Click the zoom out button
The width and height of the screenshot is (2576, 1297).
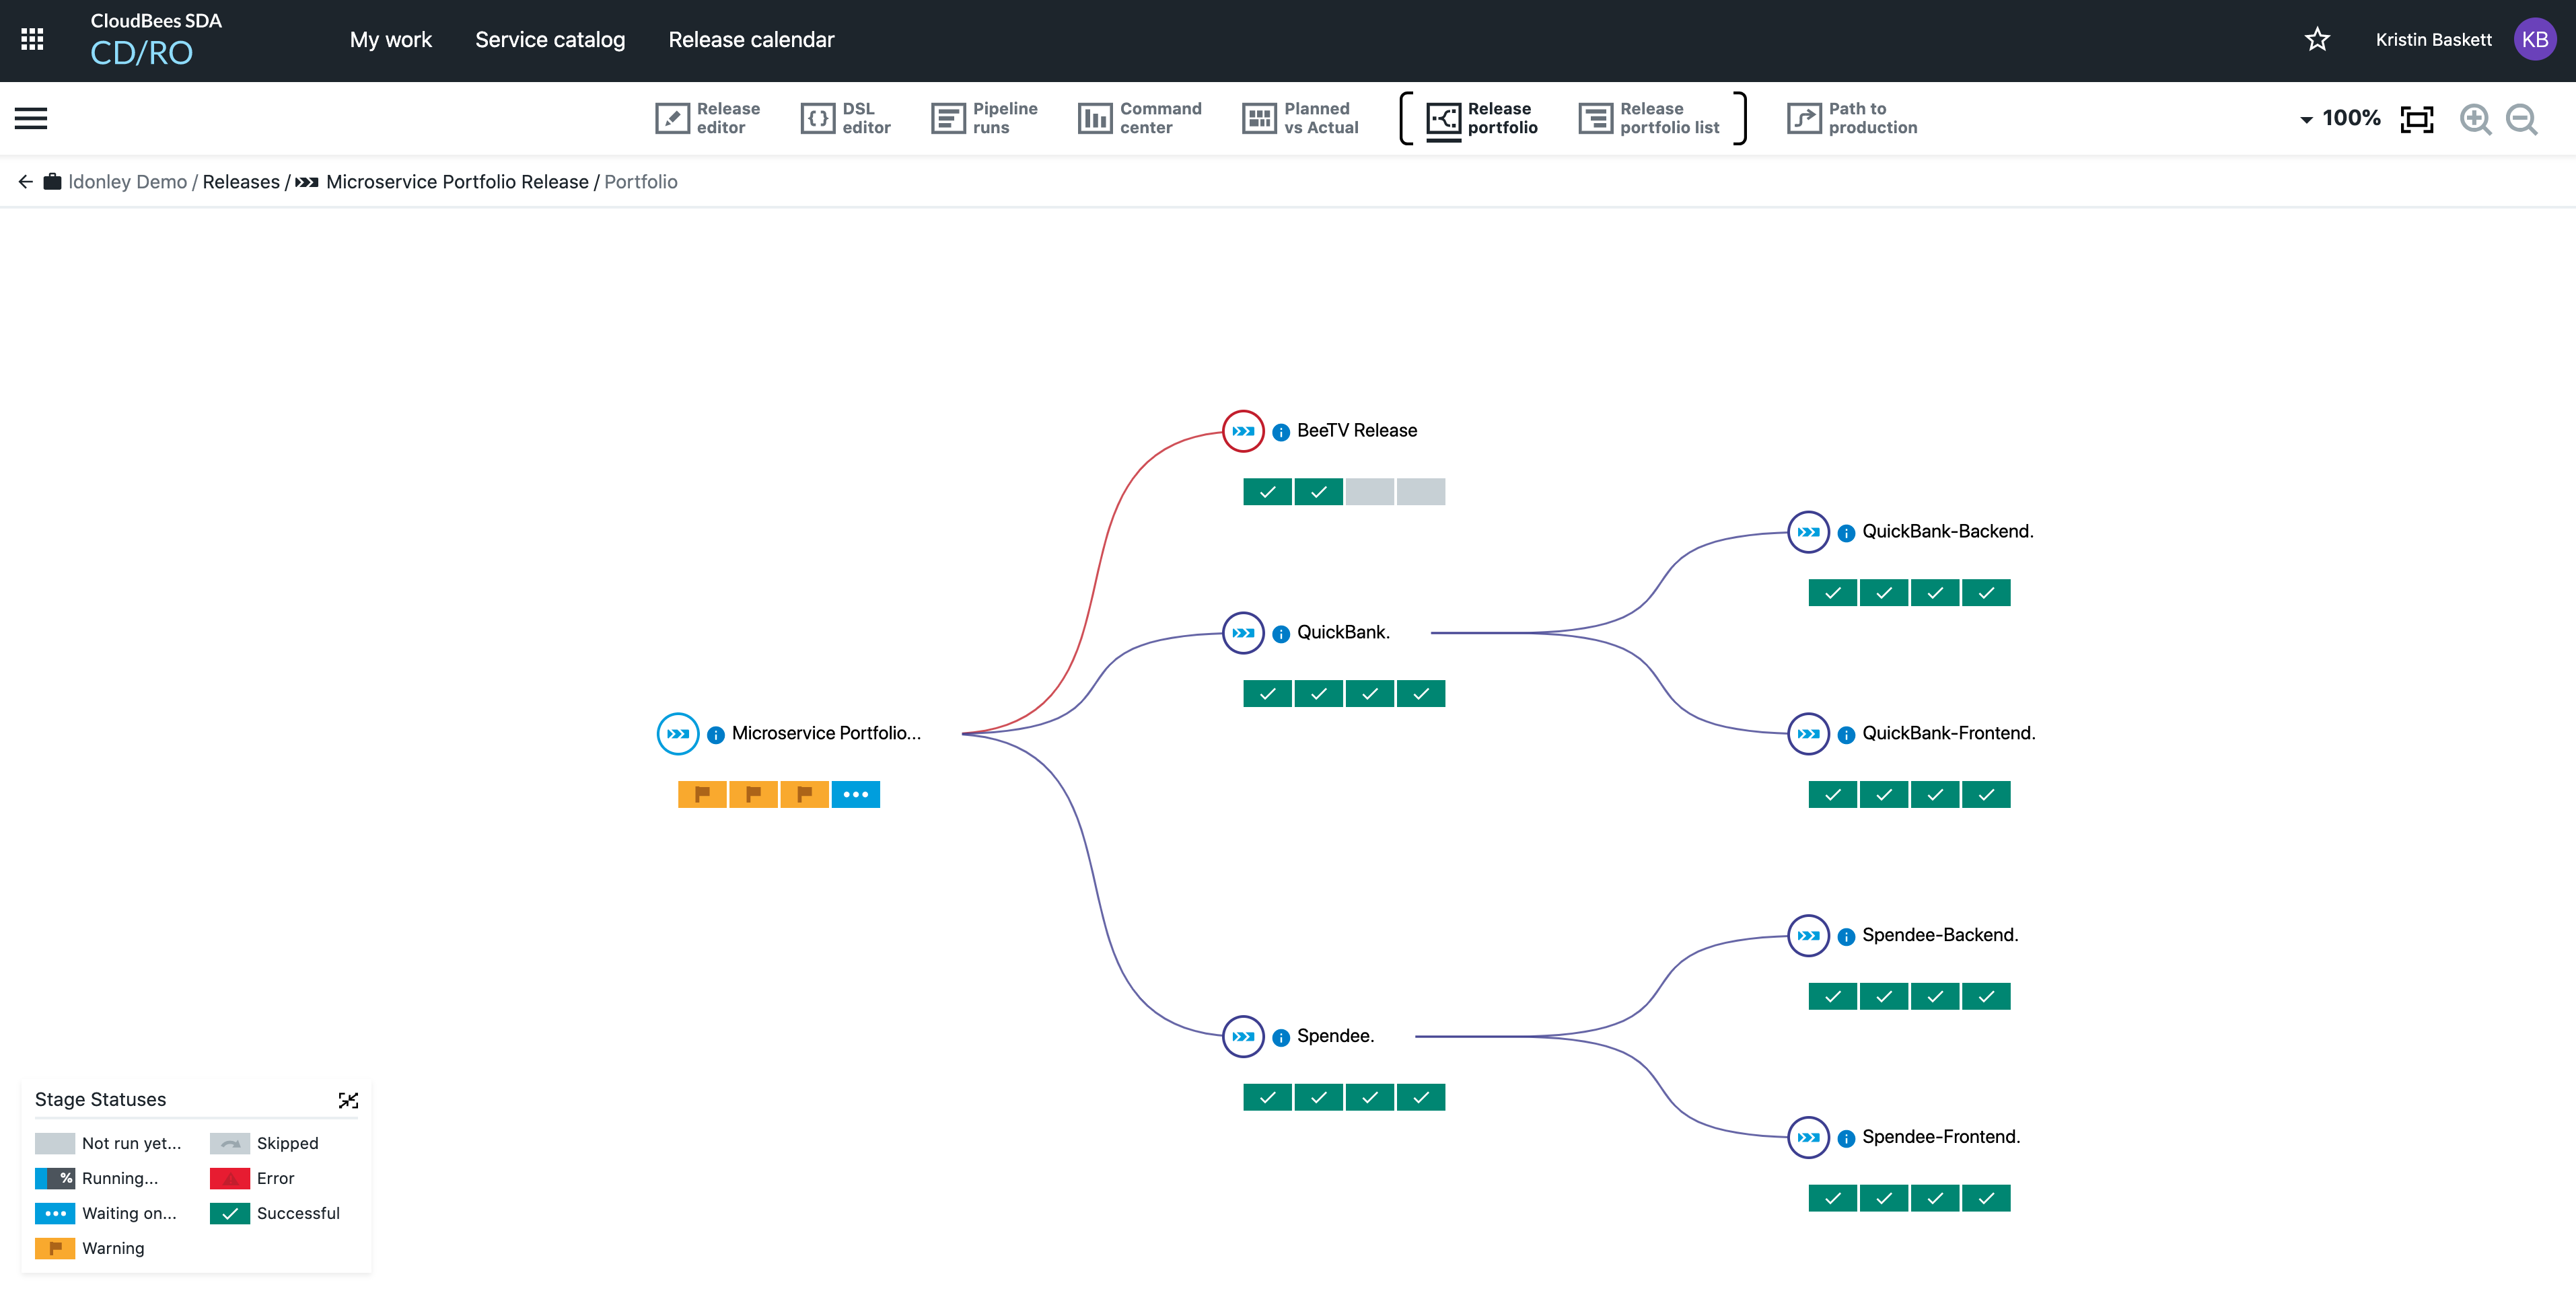(2523, 118)
